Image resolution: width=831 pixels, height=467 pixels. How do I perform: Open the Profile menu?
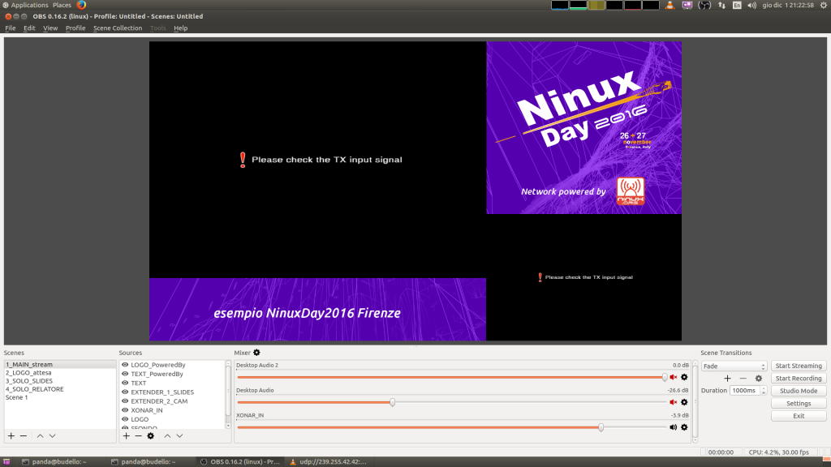coord(75,28)
